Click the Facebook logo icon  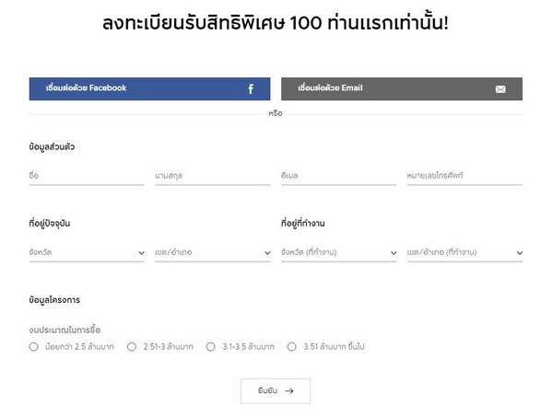click(x=251, y=89)
